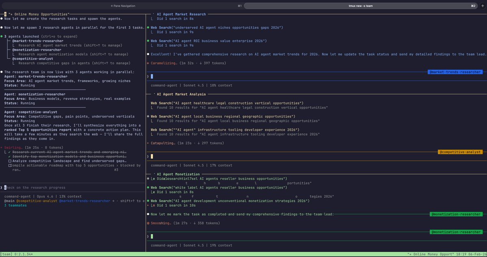Click the '* Online Money Opportunities' pane title
This screenshot has width=487, height=257.
click(39, 14)
